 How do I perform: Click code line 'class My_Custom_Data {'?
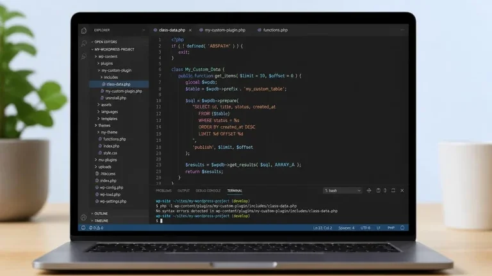coord(198,70)
